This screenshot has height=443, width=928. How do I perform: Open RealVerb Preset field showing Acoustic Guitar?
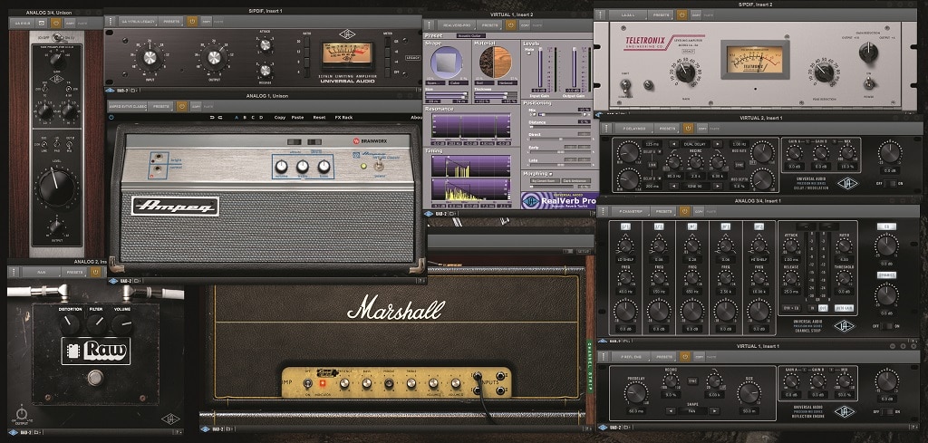471,35
